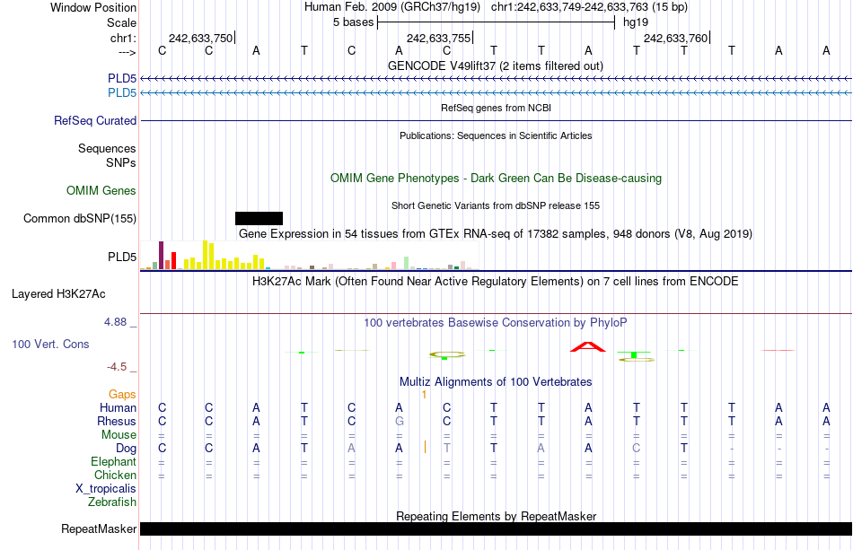Click the Sequences track label

click(107, 148)
